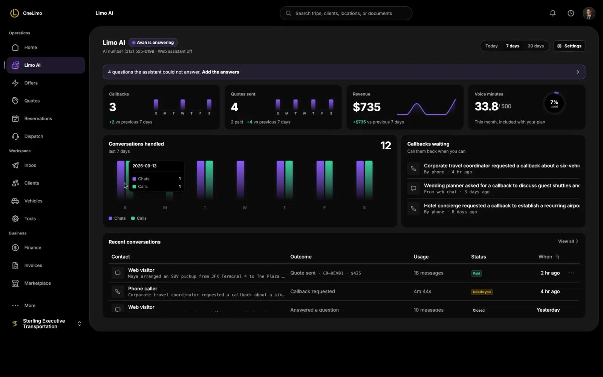The width and height of the screenshot is (603, 377).
Task: Open Clients people icon in sidebar
Action: [x=15, y=183]
